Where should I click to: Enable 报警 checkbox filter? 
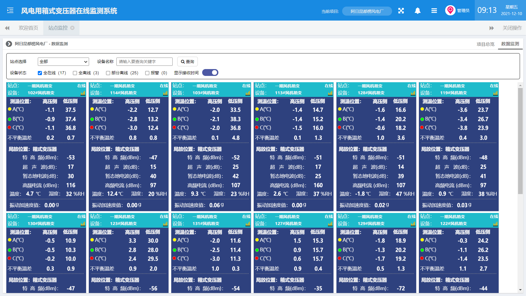point(146,73)
